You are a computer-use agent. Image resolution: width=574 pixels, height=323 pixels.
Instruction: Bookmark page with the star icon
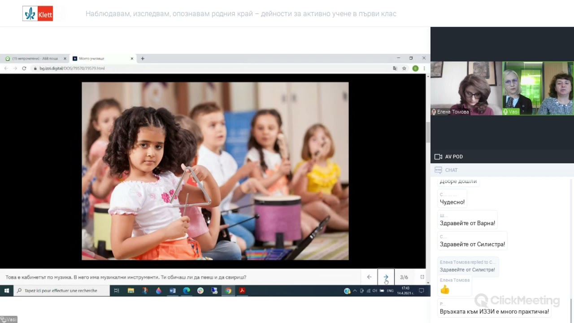(x=404, y=68)
